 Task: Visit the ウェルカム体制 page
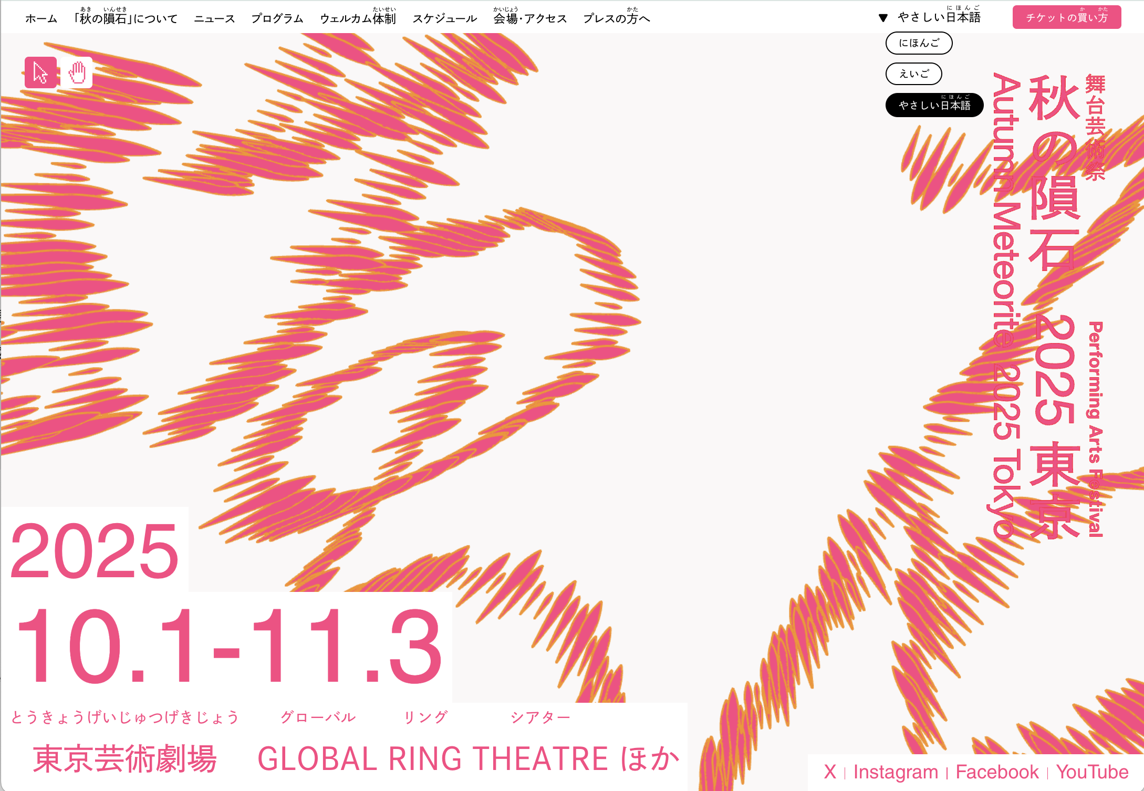pos(358,19)
